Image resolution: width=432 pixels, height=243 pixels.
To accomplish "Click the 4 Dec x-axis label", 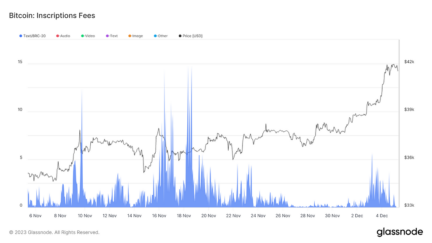I will [x=382, y=216].
